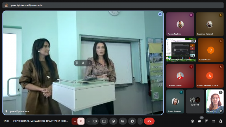Screen dimensions: 226x127
Task: Click the microphone icon over the main video
Action: pos(83,63)
